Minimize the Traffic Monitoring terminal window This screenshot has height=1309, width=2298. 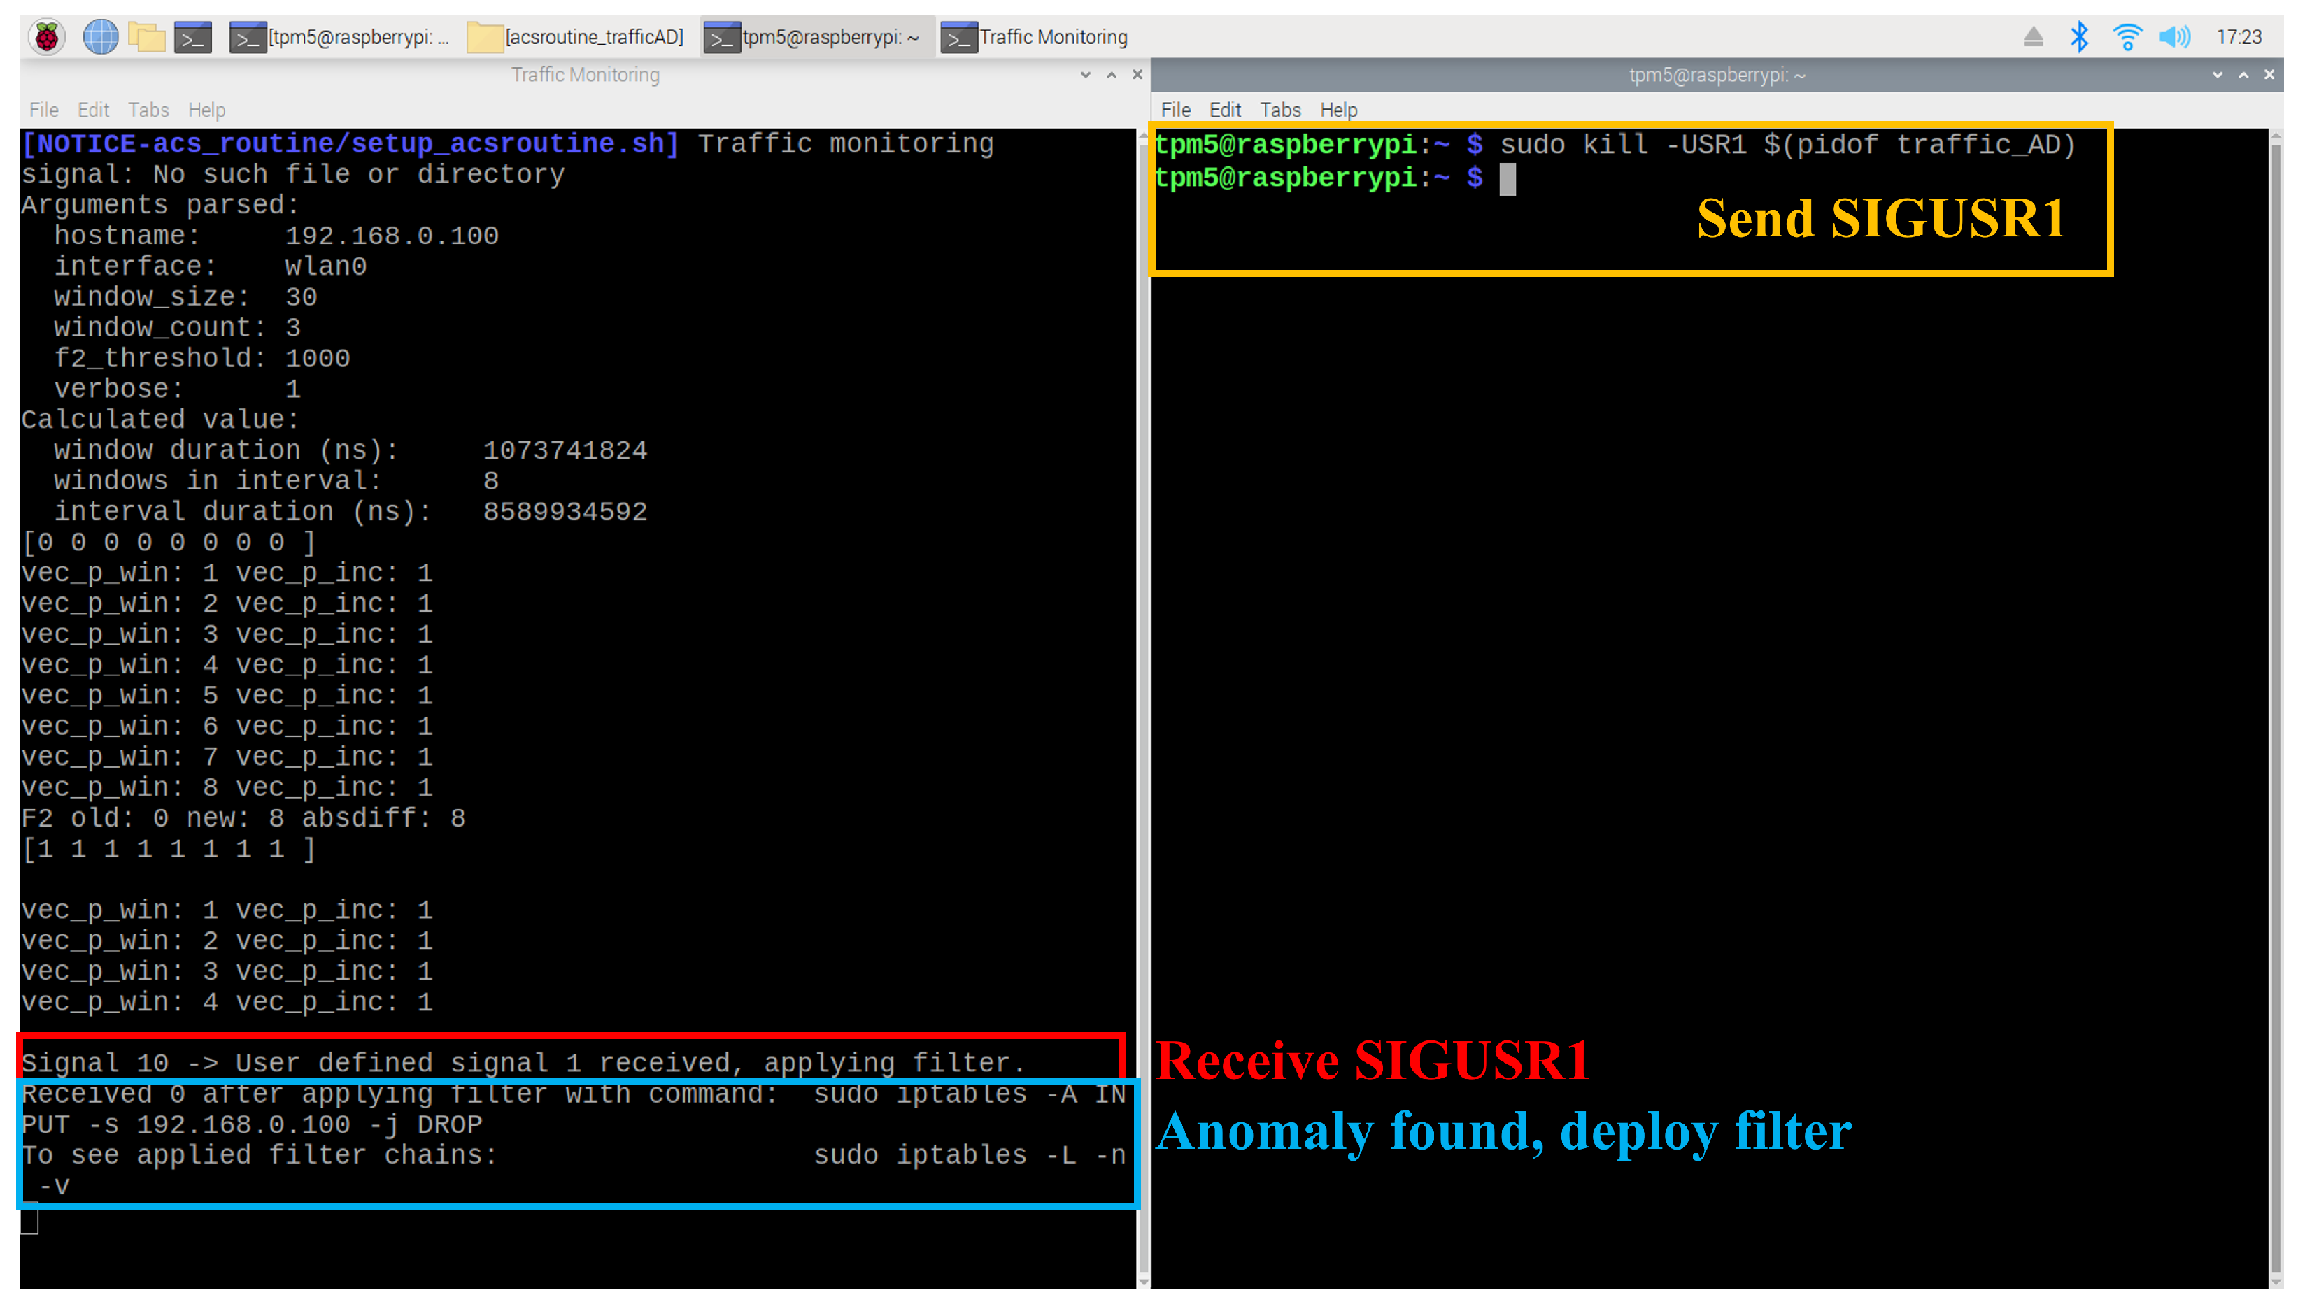tap(1086, 75)
